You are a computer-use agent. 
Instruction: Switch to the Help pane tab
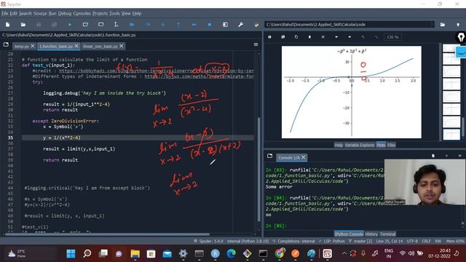pos(338,145)
